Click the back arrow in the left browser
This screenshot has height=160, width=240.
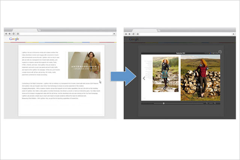(6, 34)
